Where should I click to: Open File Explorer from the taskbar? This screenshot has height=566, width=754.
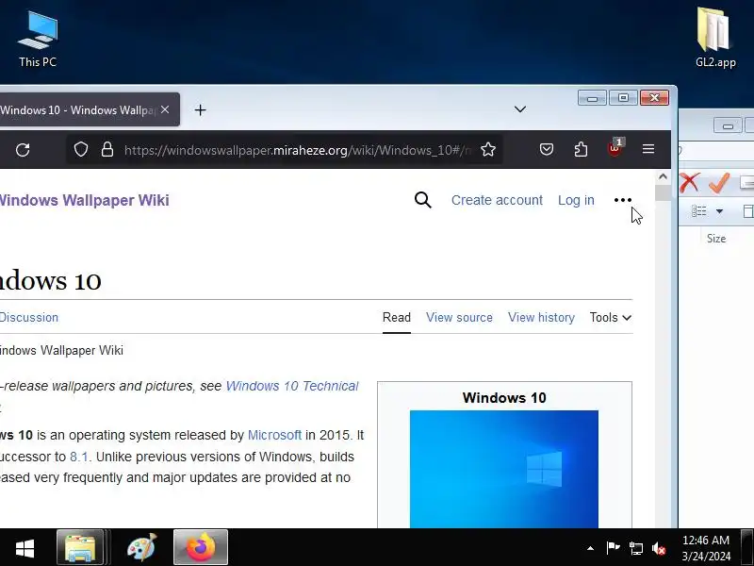80,547
